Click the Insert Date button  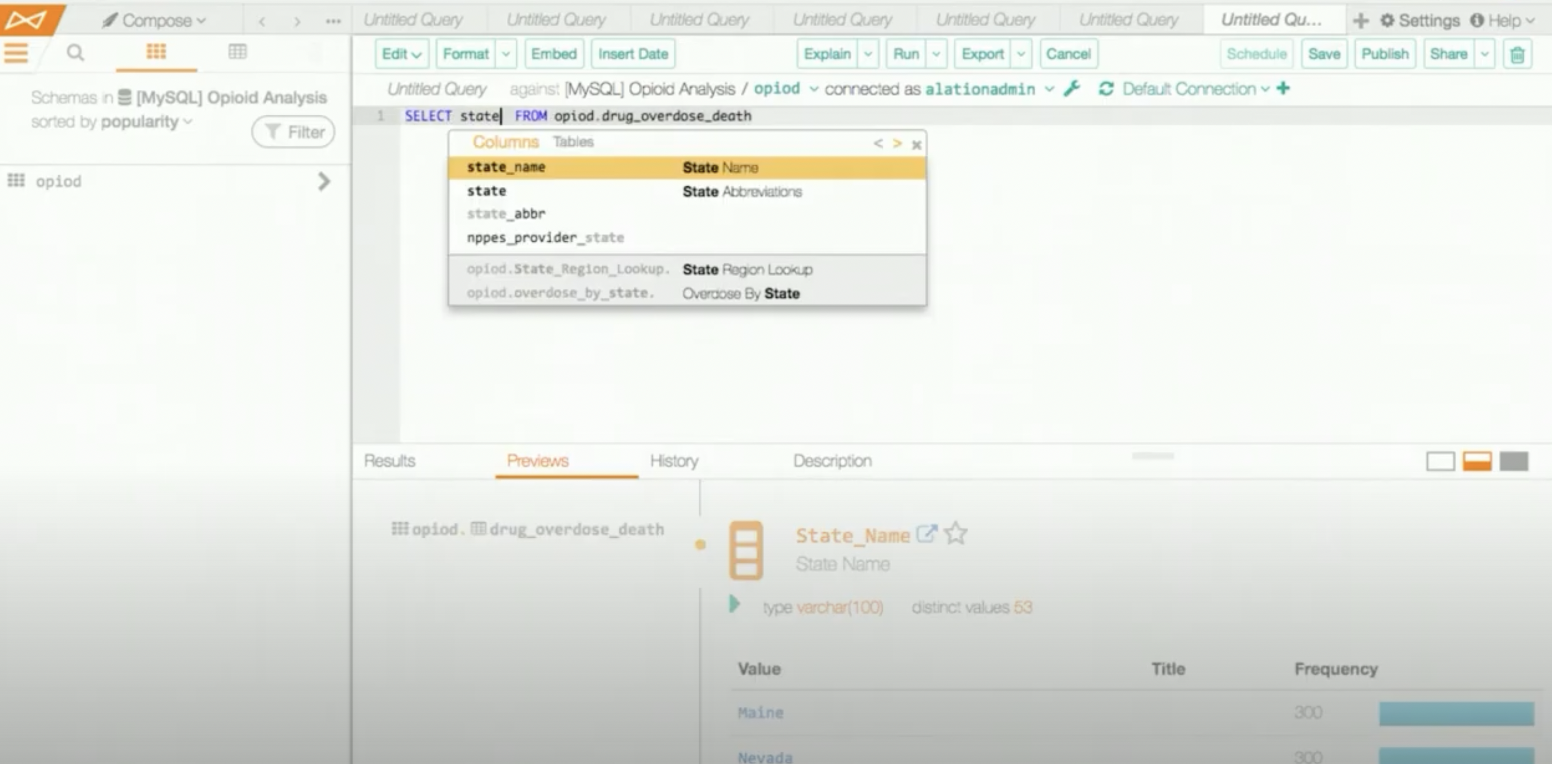coord(633,54)
